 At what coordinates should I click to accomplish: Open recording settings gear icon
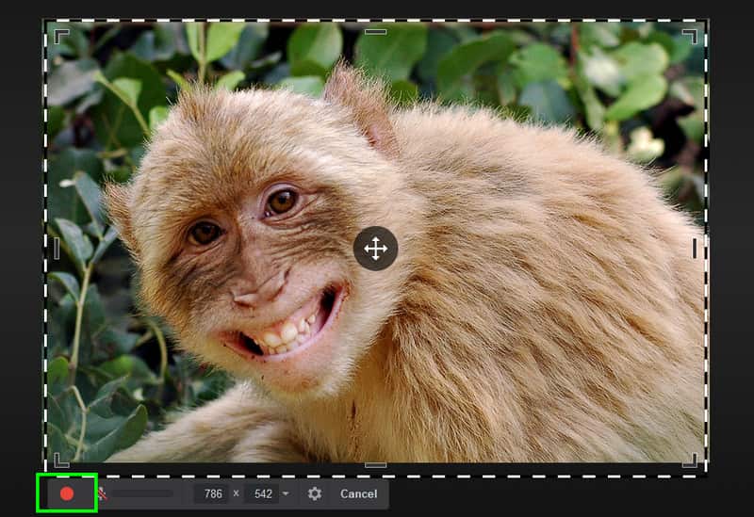(x=315, y=493)
